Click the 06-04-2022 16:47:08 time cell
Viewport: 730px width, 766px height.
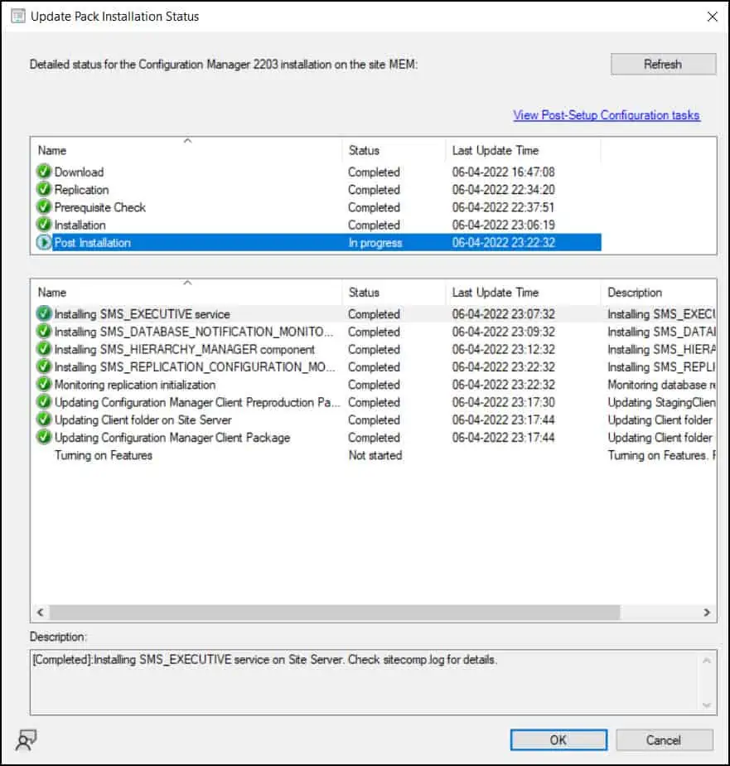(x=504, y=172)
